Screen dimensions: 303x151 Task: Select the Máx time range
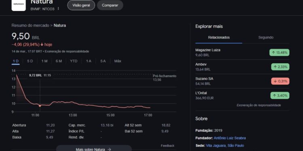pyautogui.click(x=118, y=61)
